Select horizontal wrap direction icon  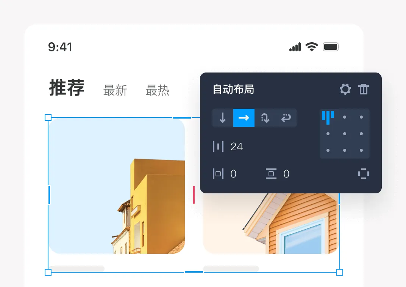pos(286,118)
